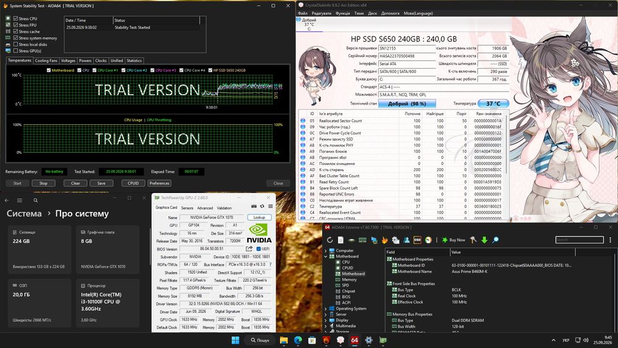Expand the Computer tree node in AIDA64
This screenshot has width=618, height=348.
326,251
